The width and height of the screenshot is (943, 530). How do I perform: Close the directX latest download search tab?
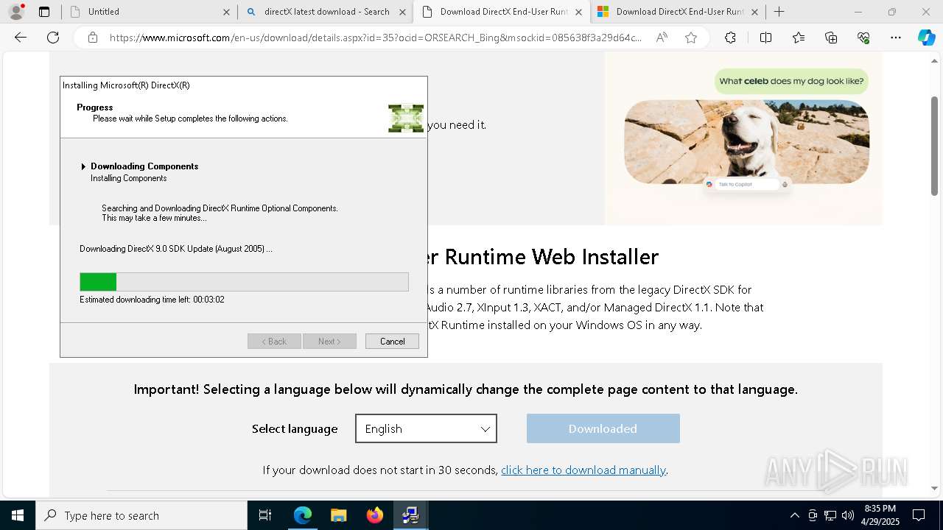point(402,12)
